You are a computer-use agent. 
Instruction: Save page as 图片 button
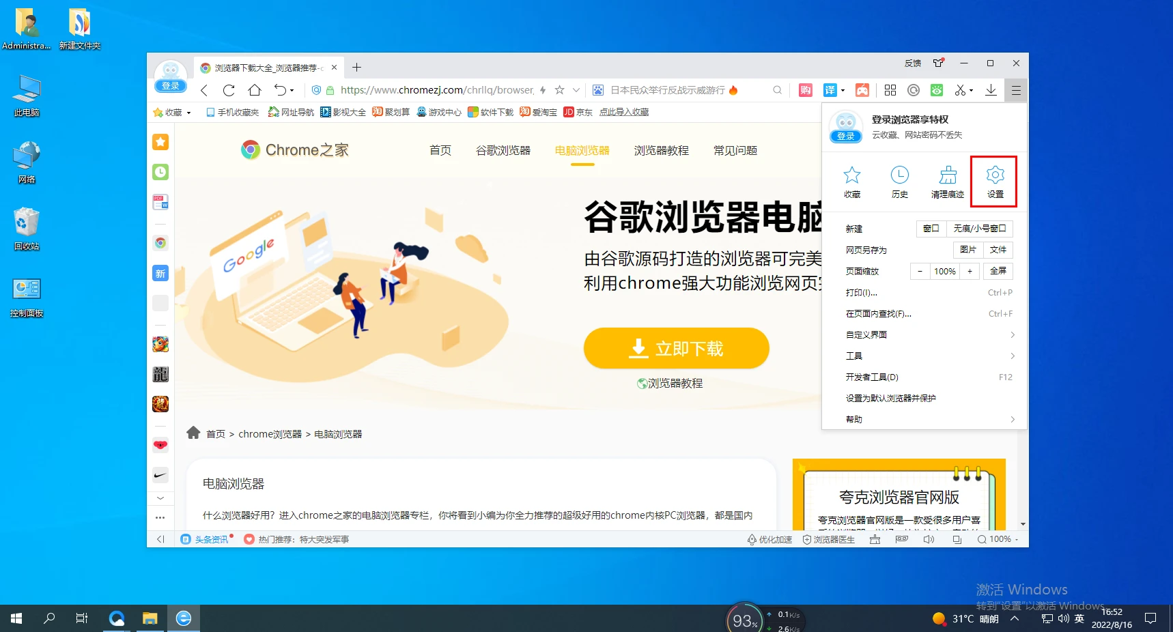(x=967, y=250)
